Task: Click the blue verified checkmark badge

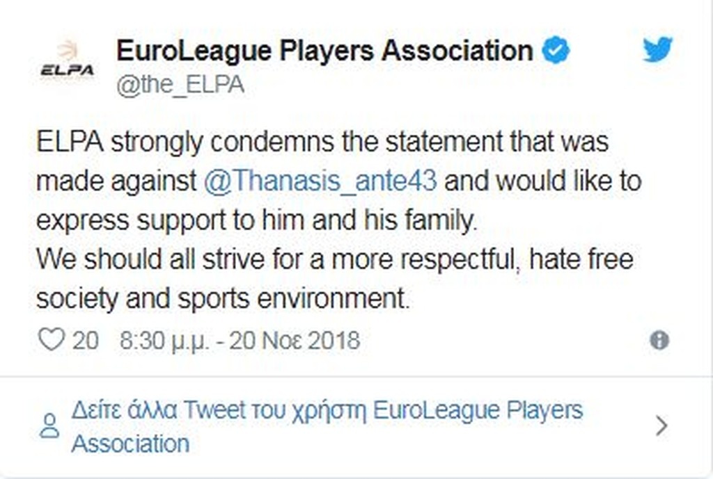Action: (556, 51)
